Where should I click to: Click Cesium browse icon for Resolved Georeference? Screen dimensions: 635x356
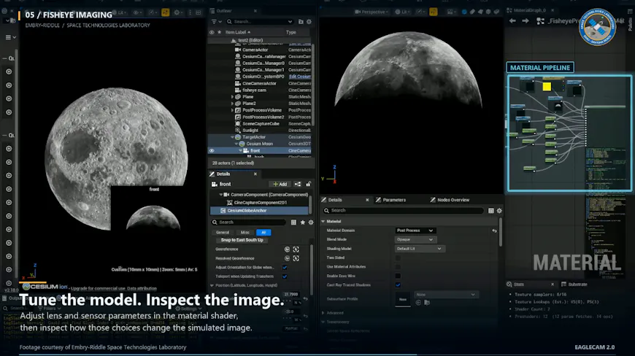tap(287, 258)
